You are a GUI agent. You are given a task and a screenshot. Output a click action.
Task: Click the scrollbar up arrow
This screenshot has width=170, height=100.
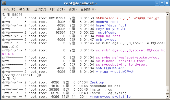167,15
